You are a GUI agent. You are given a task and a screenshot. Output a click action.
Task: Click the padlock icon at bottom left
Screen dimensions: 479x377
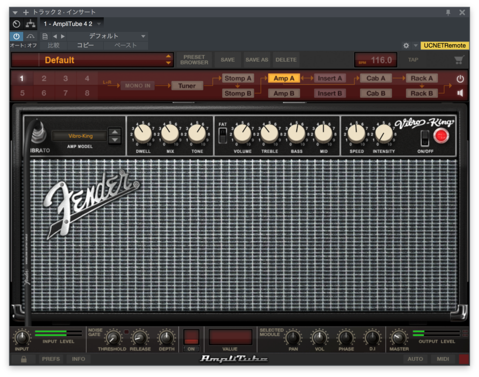pyautogui.click(x=24, y=359)
